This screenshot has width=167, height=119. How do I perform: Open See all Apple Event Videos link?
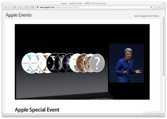147,16
